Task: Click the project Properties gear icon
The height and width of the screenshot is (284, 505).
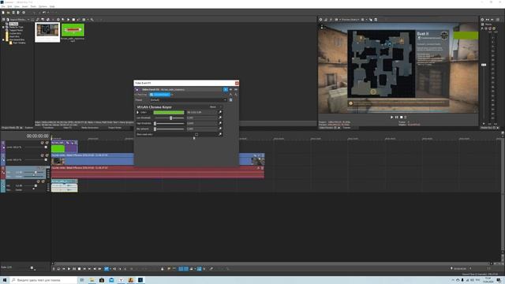Action: tap(24, 13)
